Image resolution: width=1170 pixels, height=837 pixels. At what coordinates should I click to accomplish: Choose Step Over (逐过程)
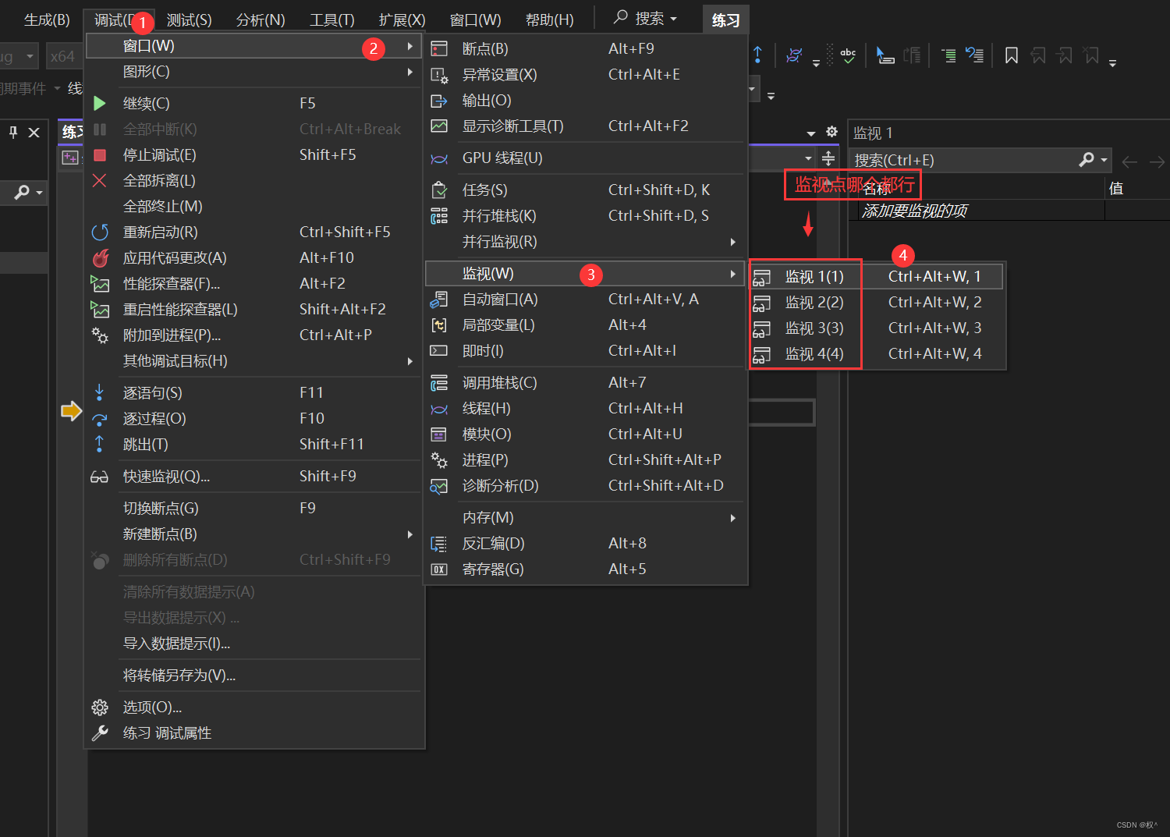(253, 418)
